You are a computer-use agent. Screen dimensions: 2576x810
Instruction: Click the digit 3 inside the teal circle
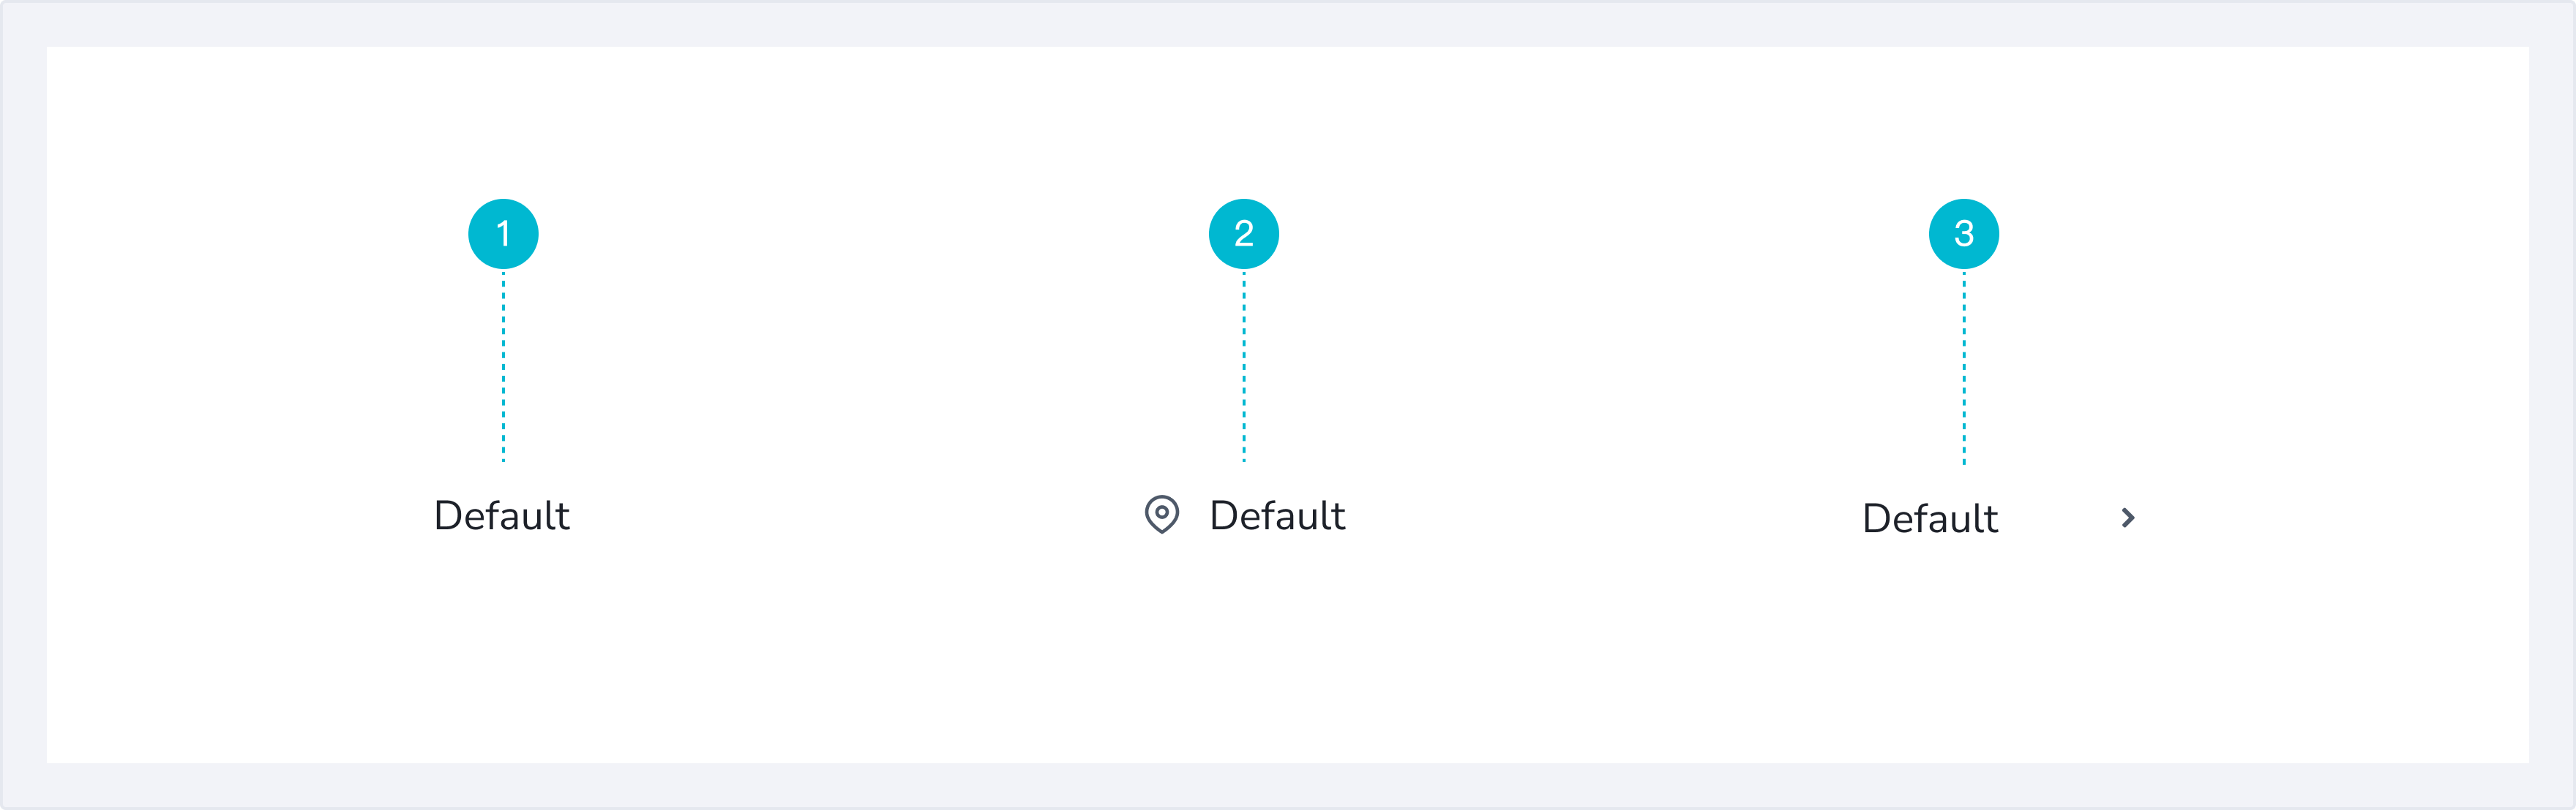pyautogui.click(x=1963, y=234)
